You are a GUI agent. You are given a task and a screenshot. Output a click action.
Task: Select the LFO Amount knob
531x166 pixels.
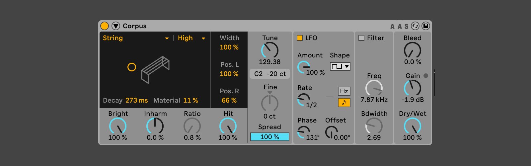click(303, 67)
